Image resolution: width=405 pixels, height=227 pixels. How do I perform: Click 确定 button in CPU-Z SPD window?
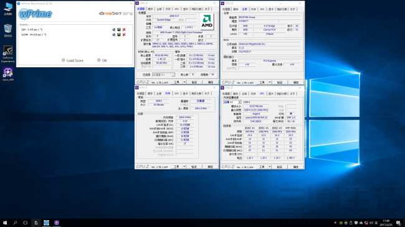[x=296, y=167]
